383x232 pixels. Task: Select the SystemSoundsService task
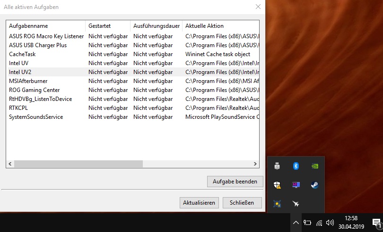point(36,117)
